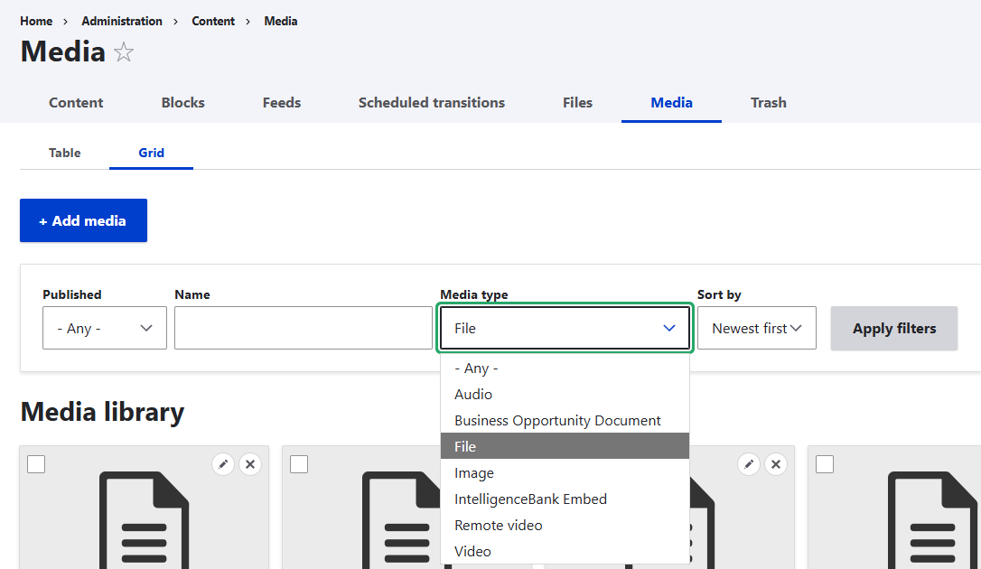Image resolution: width=981 pixels, height=569 pixels.
Task: Select 'Image' from the Media type dropdown
Action: tap(473, 472)
